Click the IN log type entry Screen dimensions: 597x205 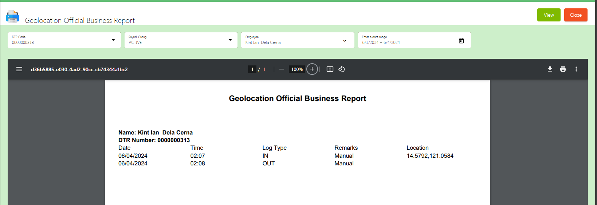click(265, 156)
